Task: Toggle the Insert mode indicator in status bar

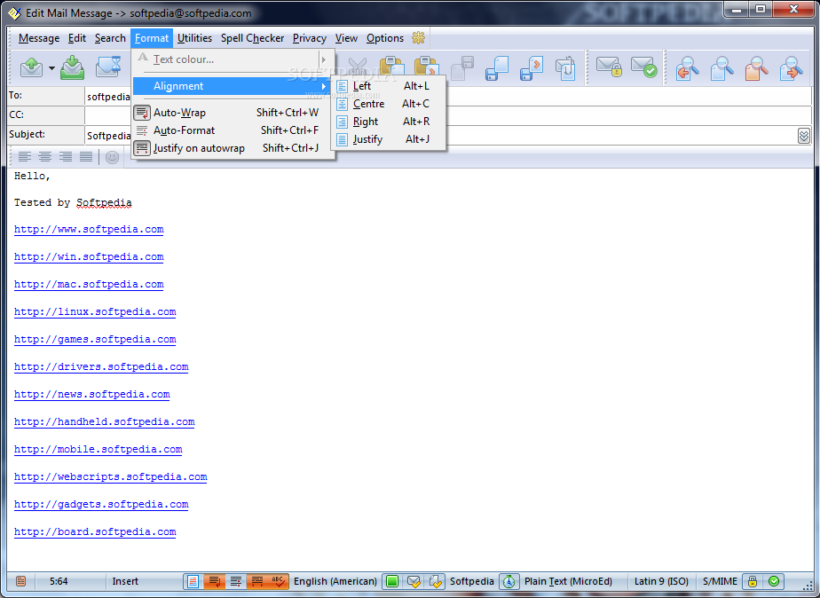Action: 125,581
